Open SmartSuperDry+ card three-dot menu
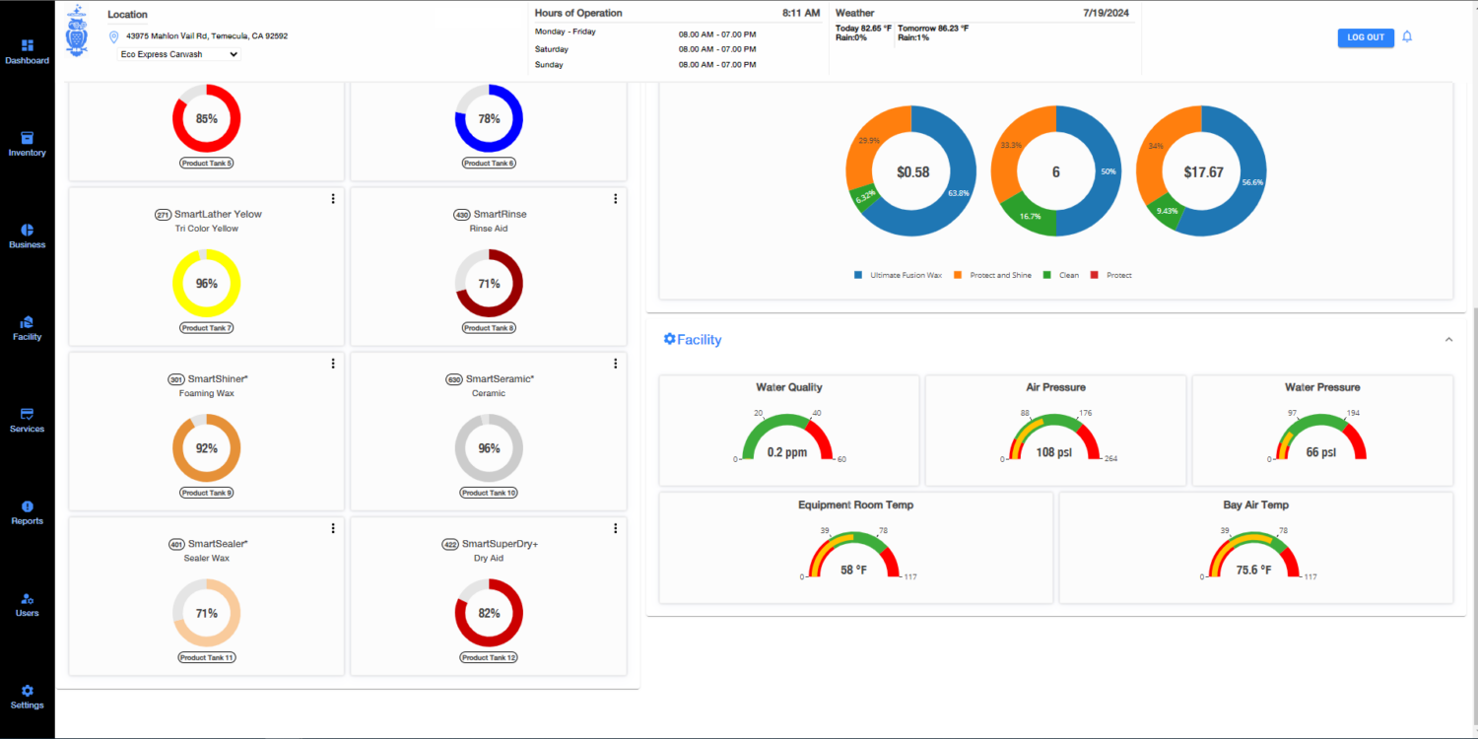Viewport: 1478px width, 739px height. [616, 529]
